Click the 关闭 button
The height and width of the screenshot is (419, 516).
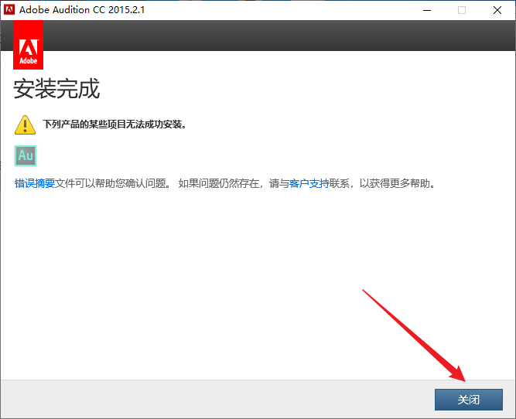(469, 400)
